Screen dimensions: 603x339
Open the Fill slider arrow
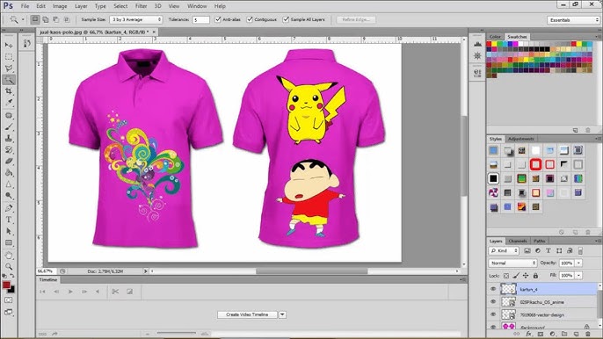578,276
